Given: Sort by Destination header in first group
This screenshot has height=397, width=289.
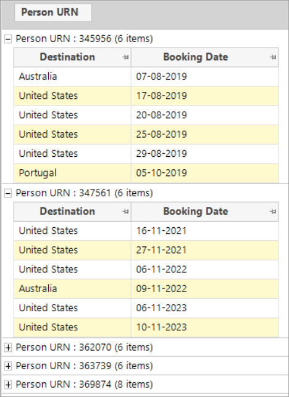Looking at the screenshot, I should [67, 57].
